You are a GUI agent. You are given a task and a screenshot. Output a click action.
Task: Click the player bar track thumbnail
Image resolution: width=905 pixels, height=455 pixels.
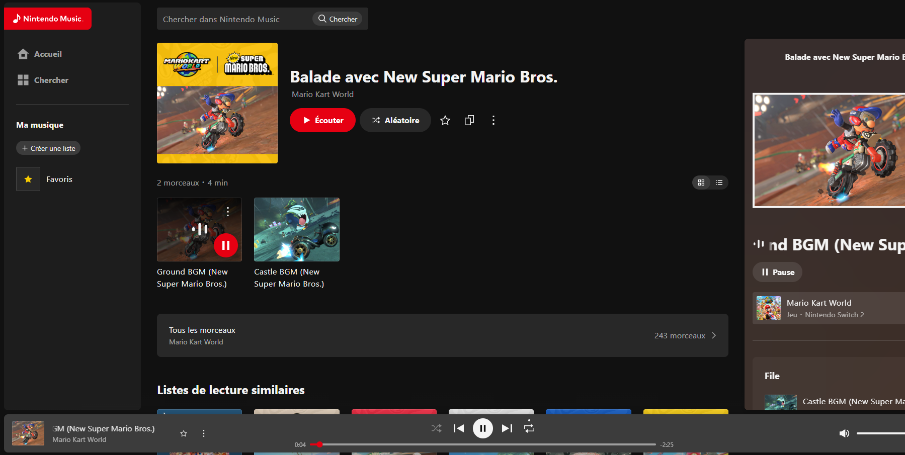(28, 433)
